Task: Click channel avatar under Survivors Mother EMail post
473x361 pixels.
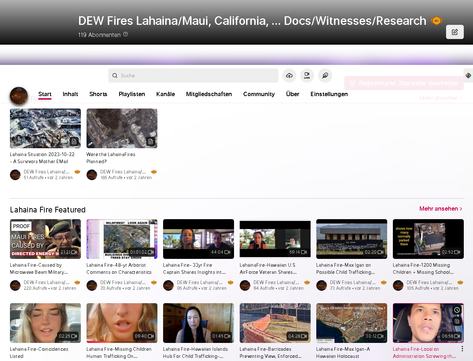Action: [x=15, y=175]
